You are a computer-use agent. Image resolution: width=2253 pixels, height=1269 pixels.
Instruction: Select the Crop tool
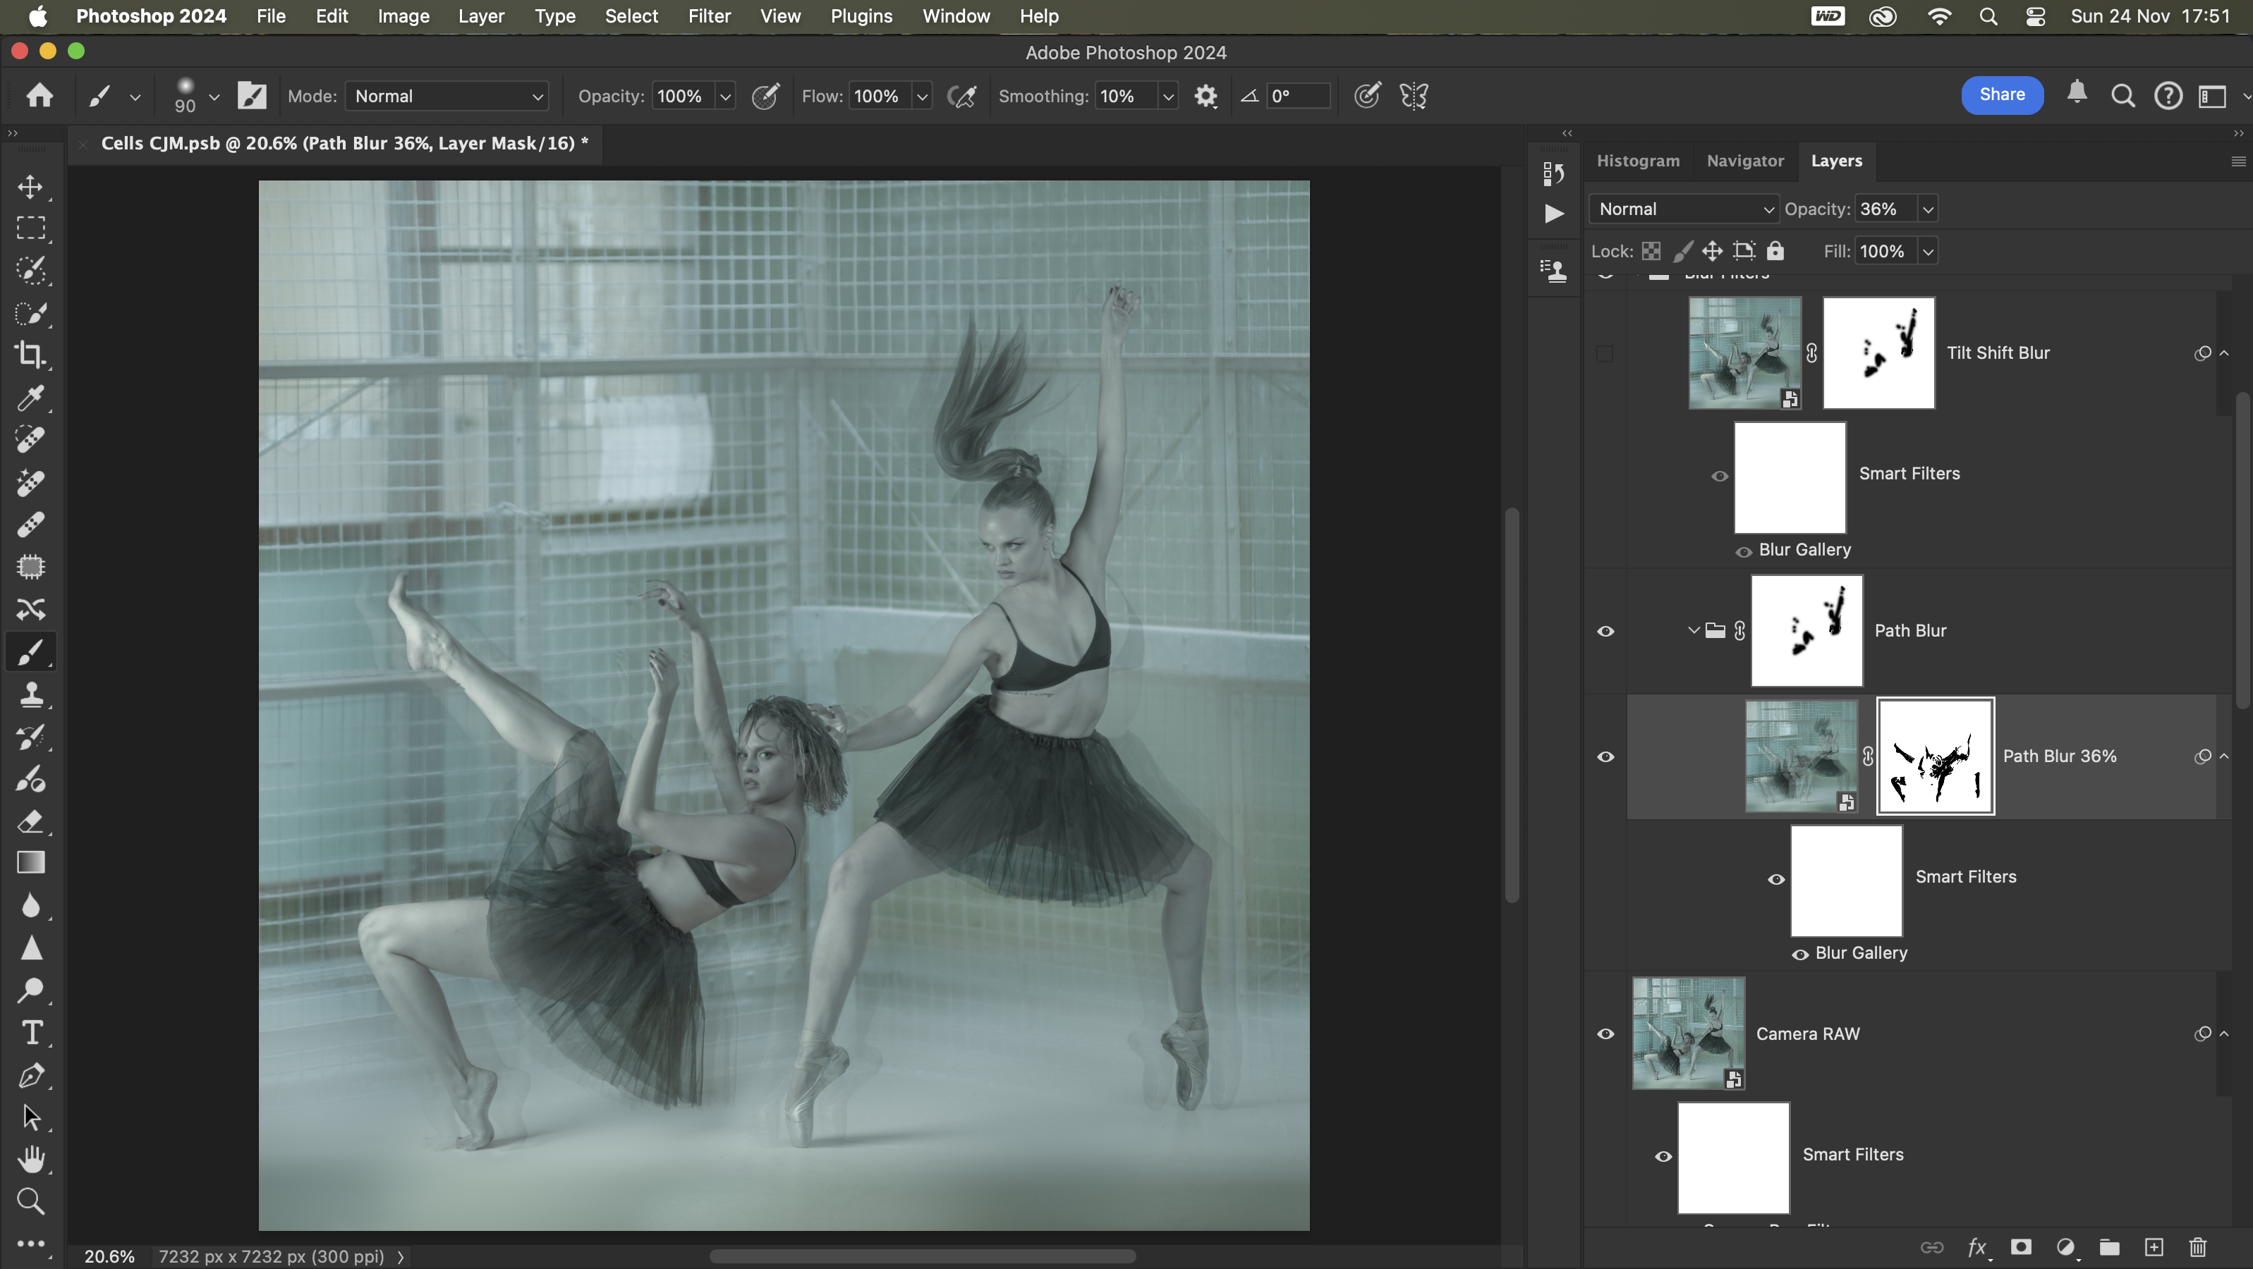point(30,355)
